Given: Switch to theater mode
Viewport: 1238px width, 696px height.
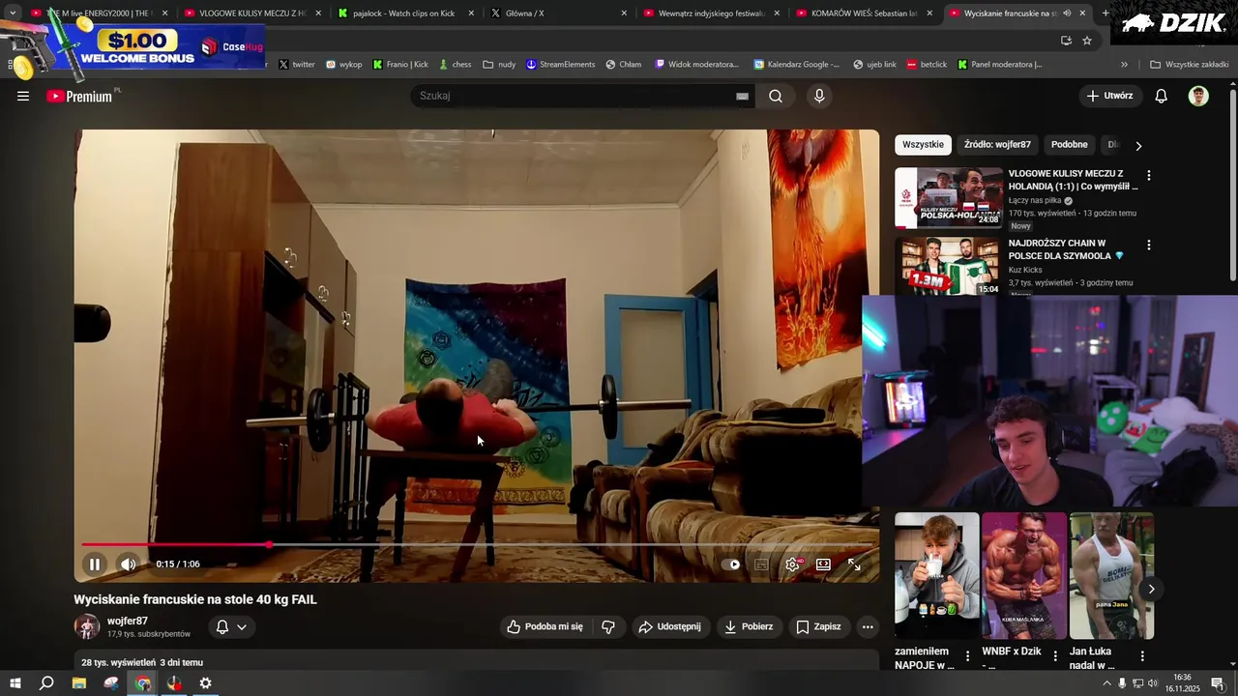Looking at the screenshot, I should pos(823,565).
